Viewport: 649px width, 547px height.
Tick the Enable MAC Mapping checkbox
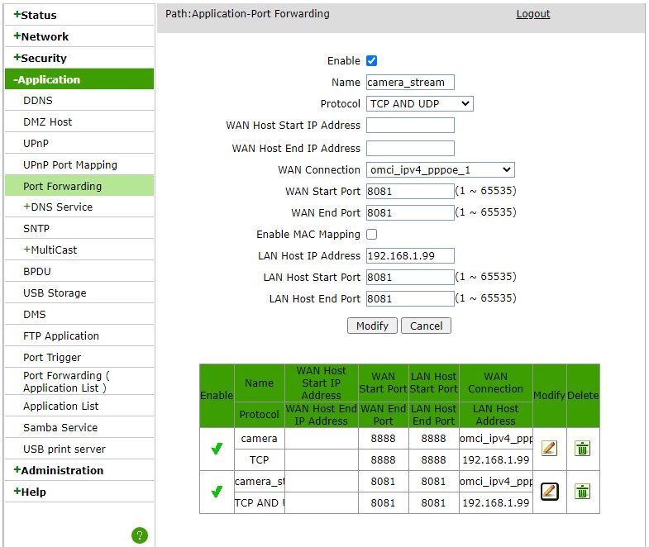pyautogui.click(x=372, y=234)
